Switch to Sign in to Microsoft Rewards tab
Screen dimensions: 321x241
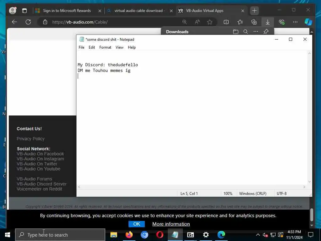point(67,11)
